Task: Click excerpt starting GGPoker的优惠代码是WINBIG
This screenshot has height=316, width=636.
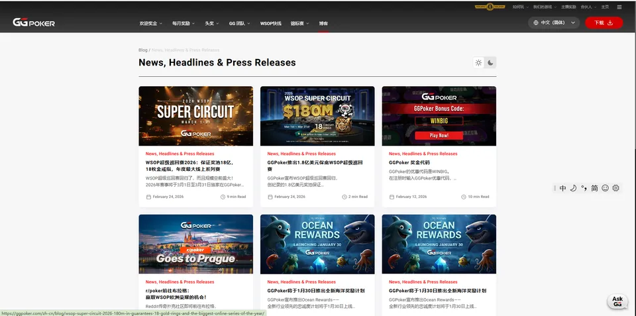Action: tap(423, 175)
